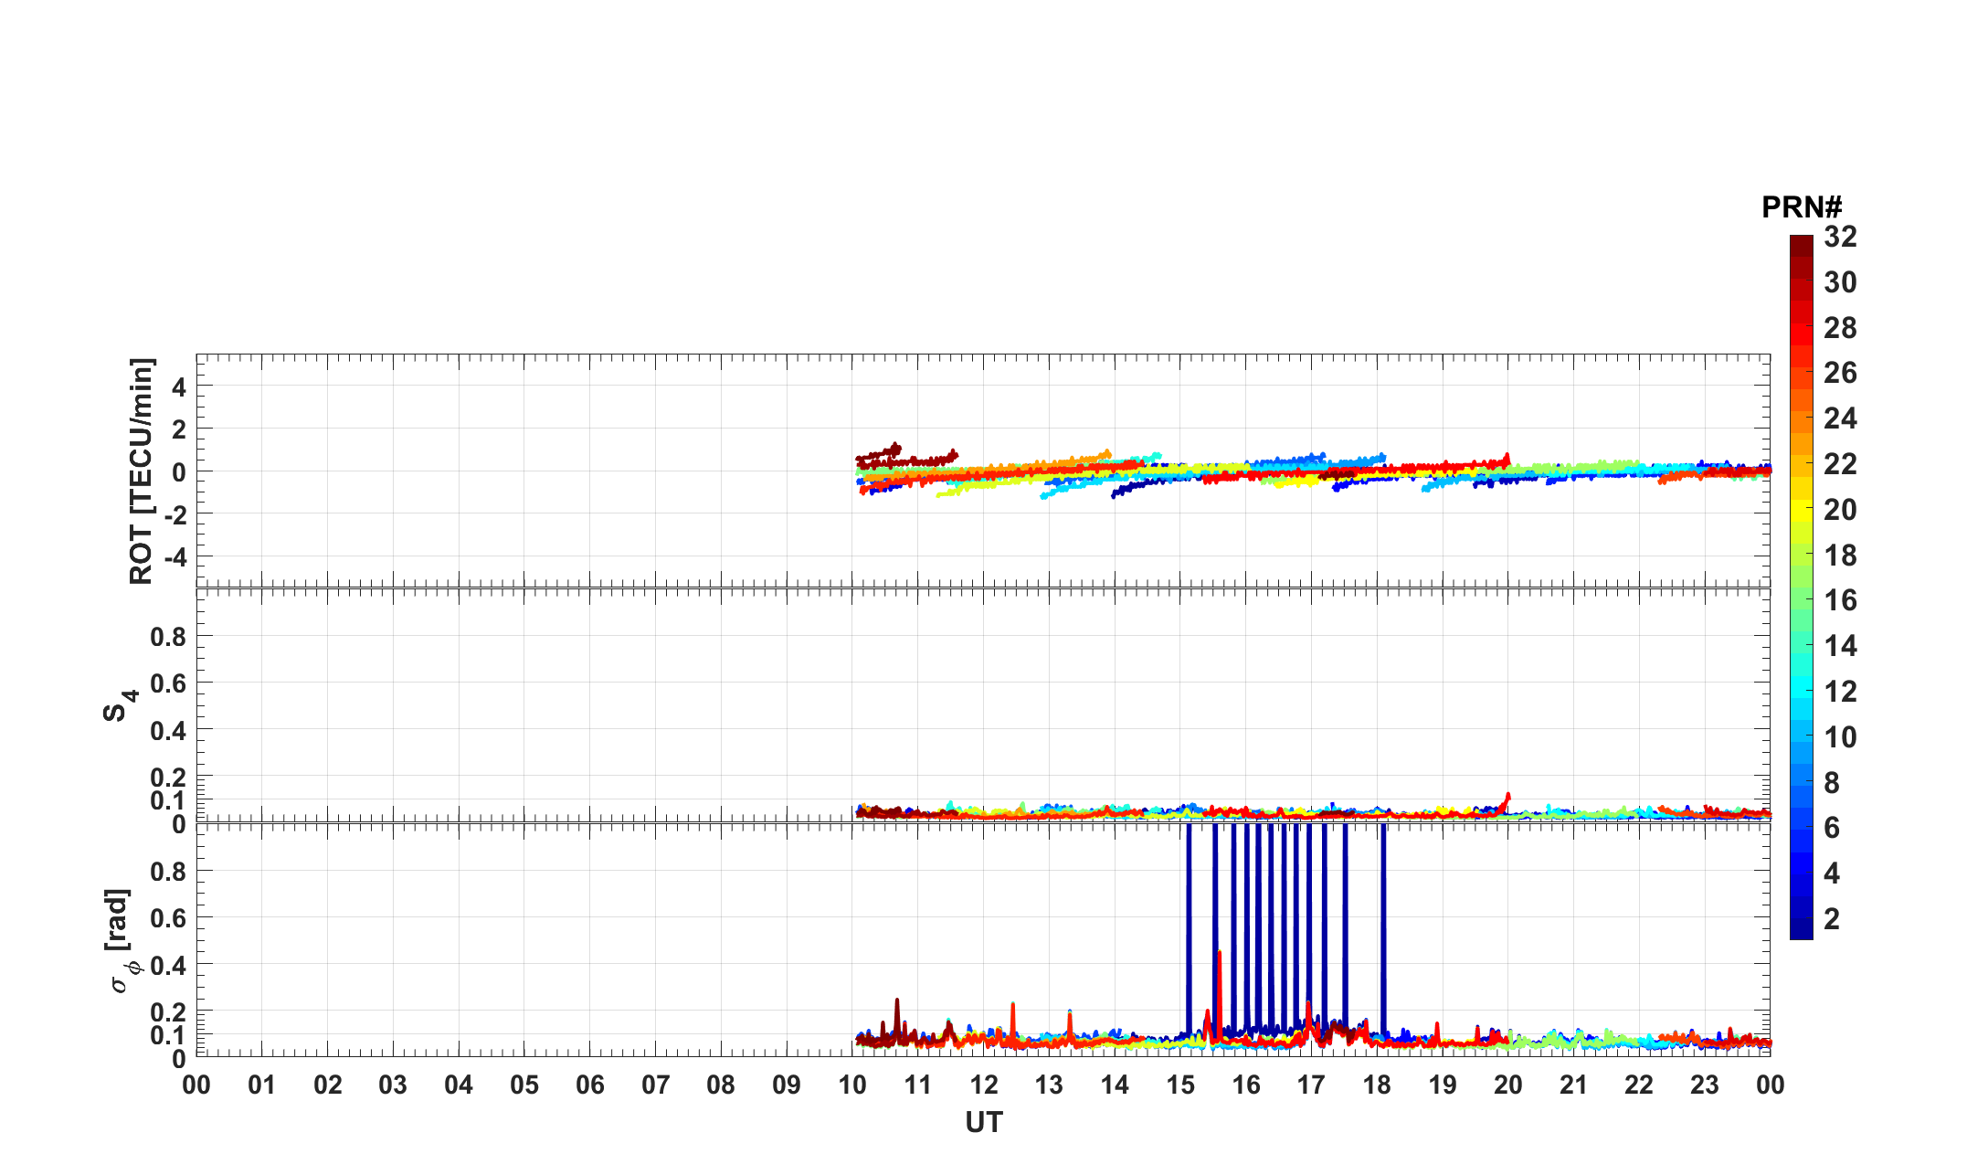
Task: Select the 23 hour tick on UT axis
Action: (1705, 1085)
